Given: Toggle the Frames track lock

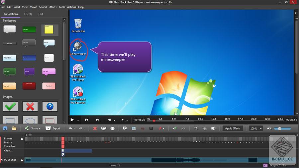Looking at the screenshot, I should (x=22, y=138).
